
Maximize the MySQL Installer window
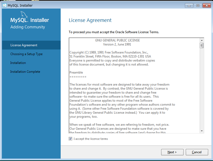click(x=198, y=5)
